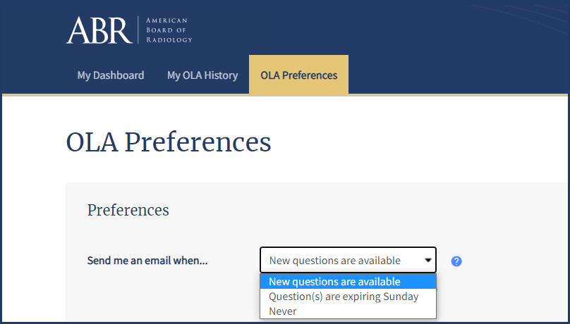Click 'American Board of Radiology' logo text
Image resolution: width=570 pixels, height=324 pixels.
pos(169,30)
